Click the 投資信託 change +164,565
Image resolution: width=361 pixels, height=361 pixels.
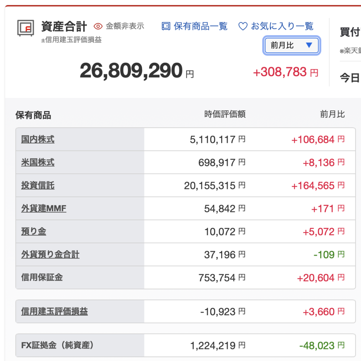tap(313, 185)
